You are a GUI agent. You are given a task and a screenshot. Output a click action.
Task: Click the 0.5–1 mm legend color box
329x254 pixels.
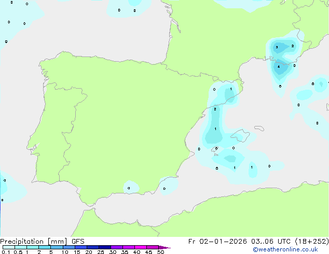(x=21, y=247)
